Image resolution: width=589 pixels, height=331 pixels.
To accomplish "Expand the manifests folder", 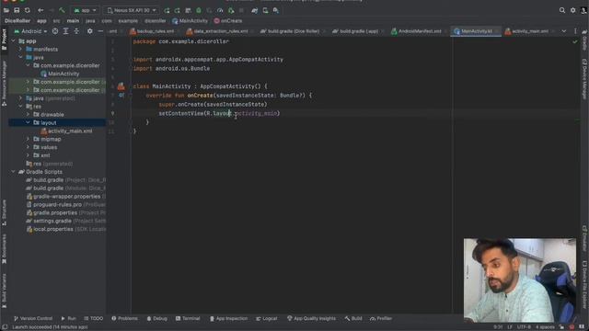I will (x=20, y=49).
